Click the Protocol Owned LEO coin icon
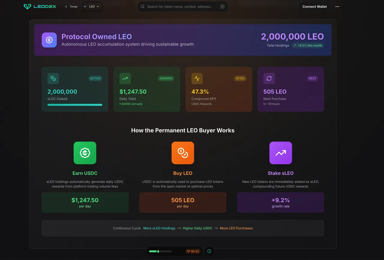384x260 pixels. click(49, 40)
